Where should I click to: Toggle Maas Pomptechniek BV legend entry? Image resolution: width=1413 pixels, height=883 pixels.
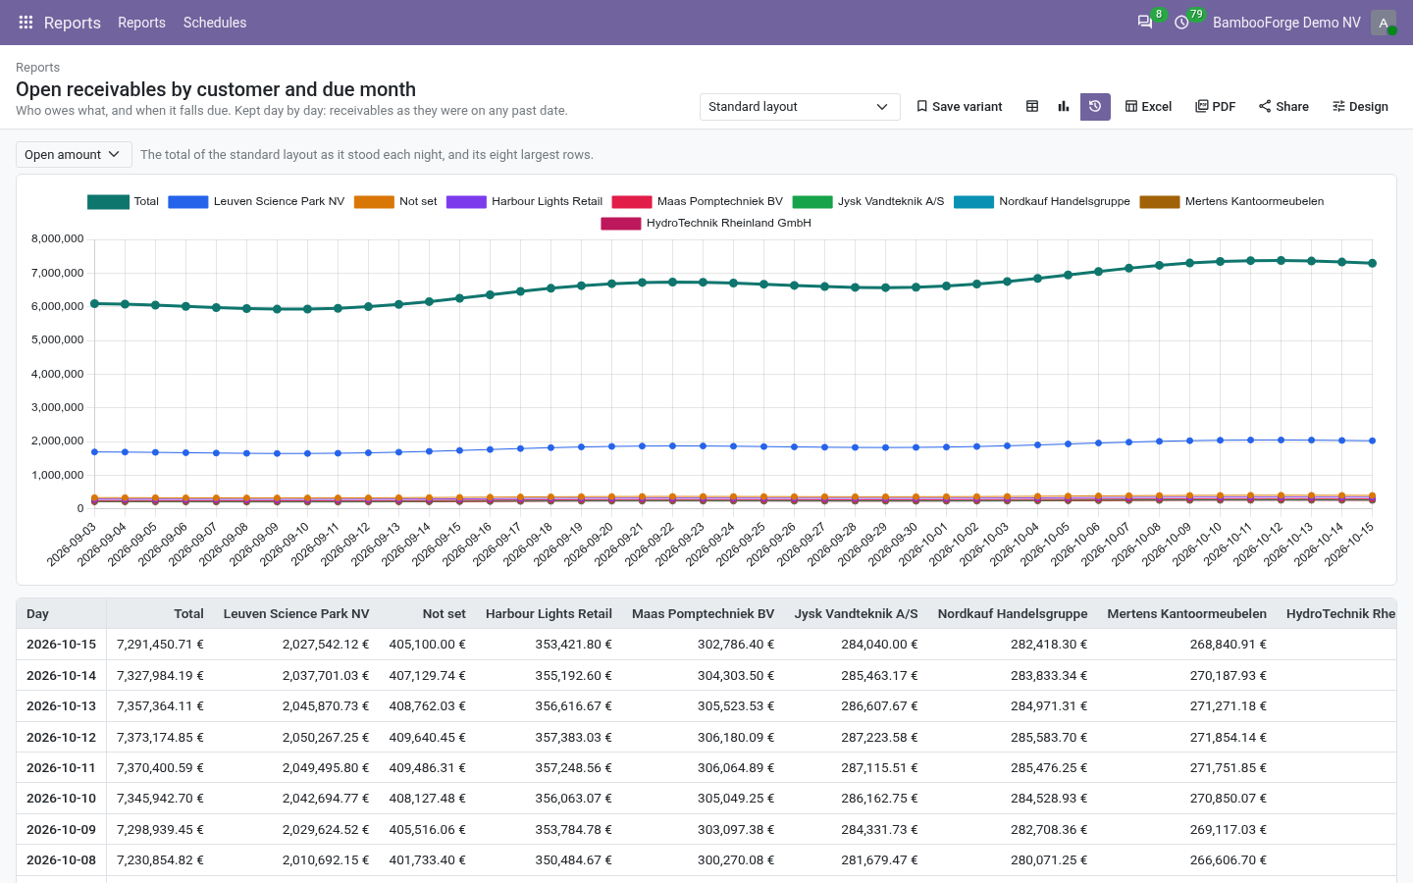click(697, 201)
